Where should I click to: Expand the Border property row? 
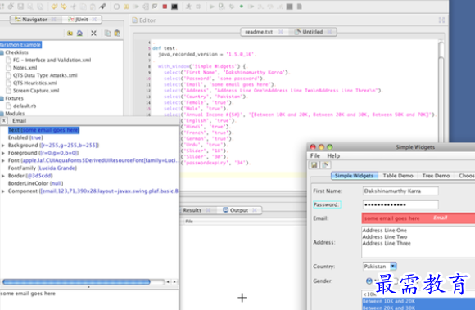tap(3, 176)
